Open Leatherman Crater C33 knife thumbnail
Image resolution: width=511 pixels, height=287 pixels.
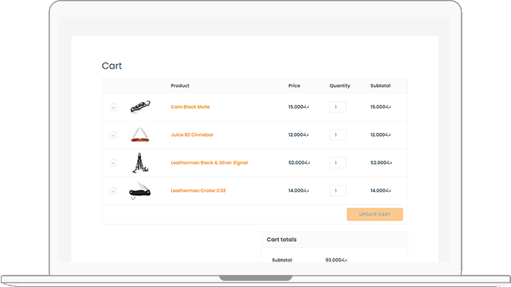click(x=140, y=190)
